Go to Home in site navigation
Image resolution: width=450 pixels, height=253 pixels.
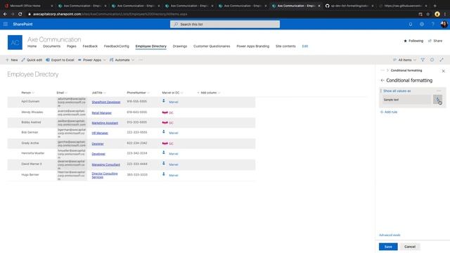tap(32, 46)
